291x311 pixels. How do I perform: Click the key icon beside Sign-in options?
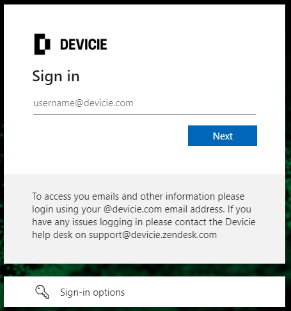point(42,292)
